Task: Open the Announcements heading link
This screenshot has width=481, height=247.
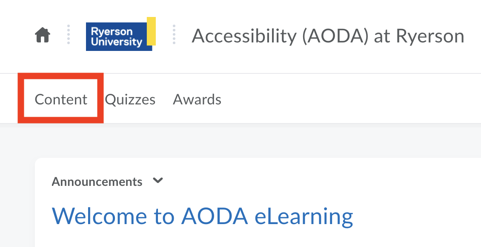Action: (x=97, y=182)
